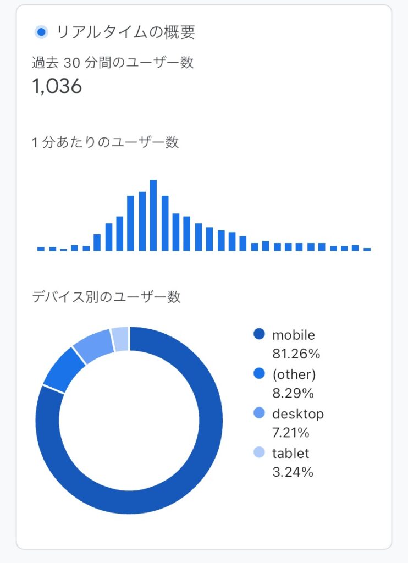Click the blue realtime indicator dot icon
Image resolution: width=408 pixels, height=563 pixels.
coord(42,32)
